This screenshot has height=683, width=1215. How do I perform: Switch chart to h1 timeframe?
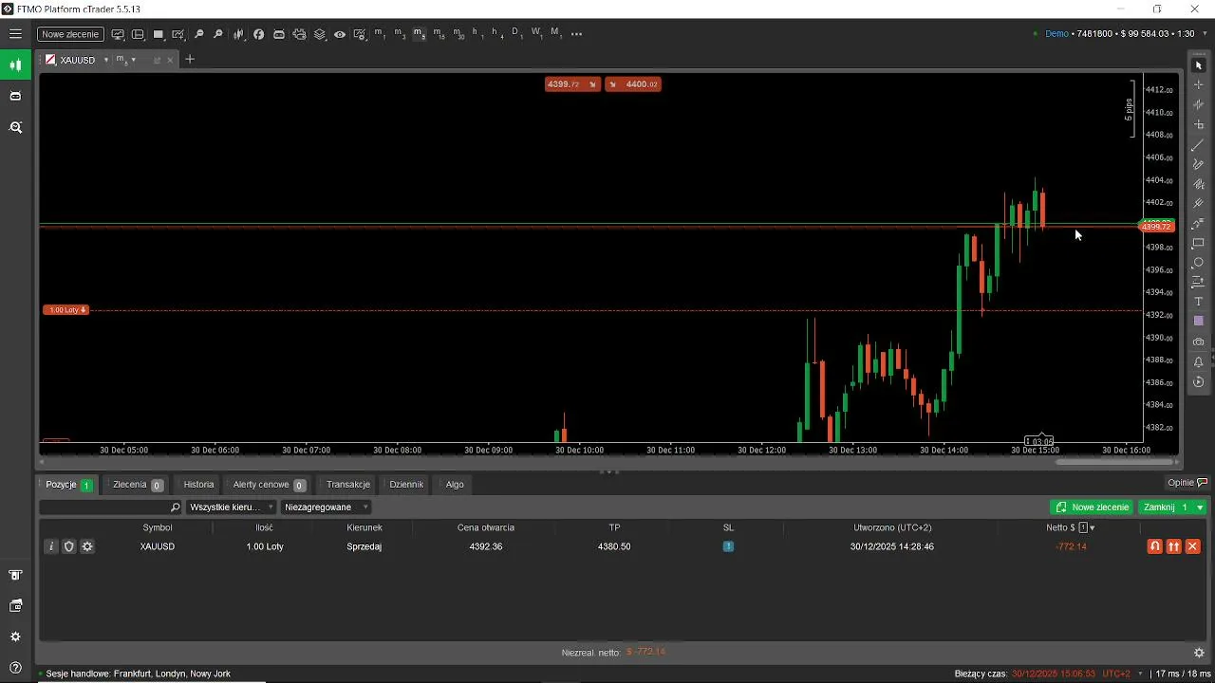pos(477,34)
